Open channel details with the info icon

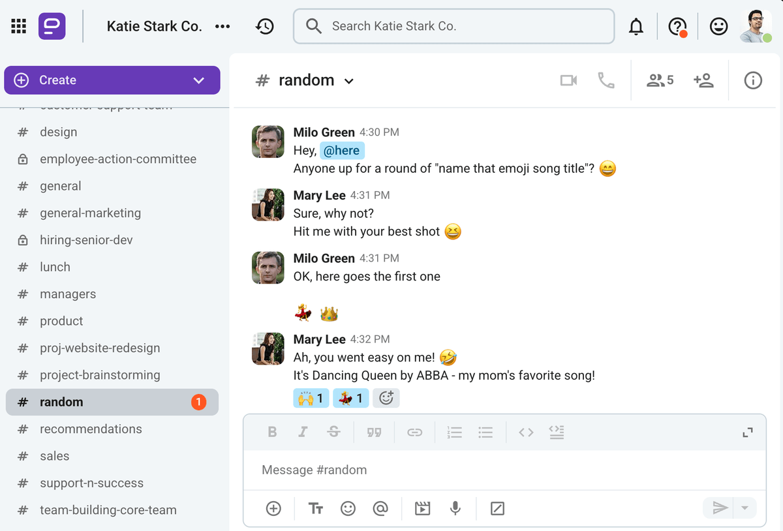(752, 80)
